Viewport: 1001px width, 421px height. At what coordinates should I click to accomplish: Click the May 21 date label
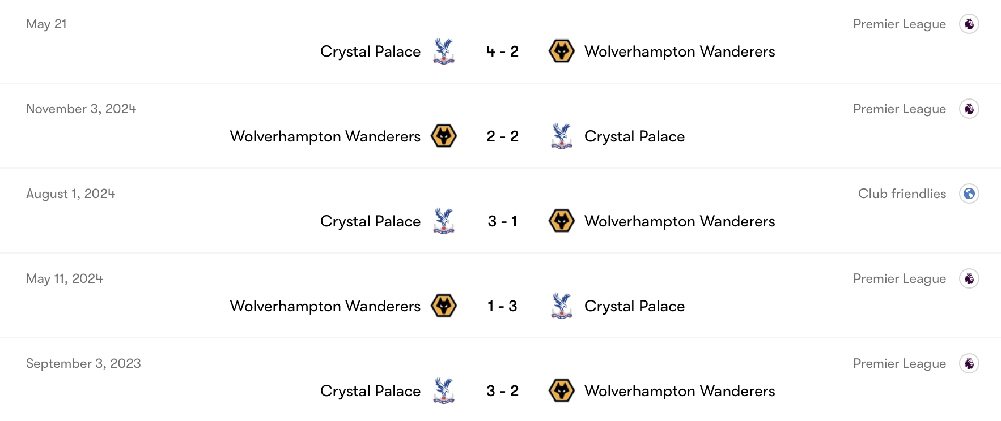[x=46, y=24]
